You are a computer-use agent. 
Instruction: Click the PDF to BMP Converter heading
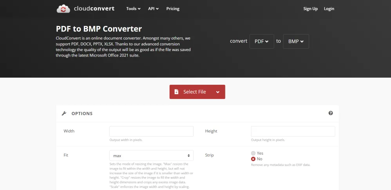coord(99,29)
